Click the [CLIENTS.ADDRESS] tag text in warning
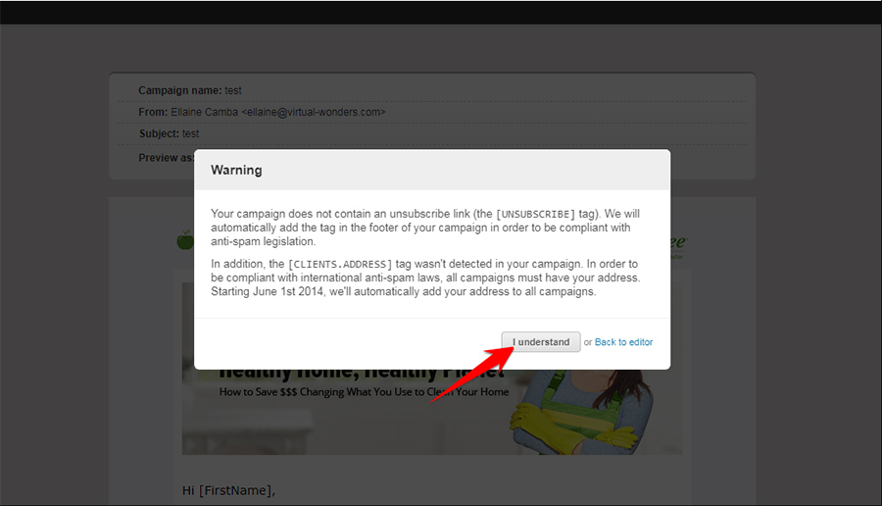Image resolution: width=882 pixels, height=506 pixels. click(340, 264)
